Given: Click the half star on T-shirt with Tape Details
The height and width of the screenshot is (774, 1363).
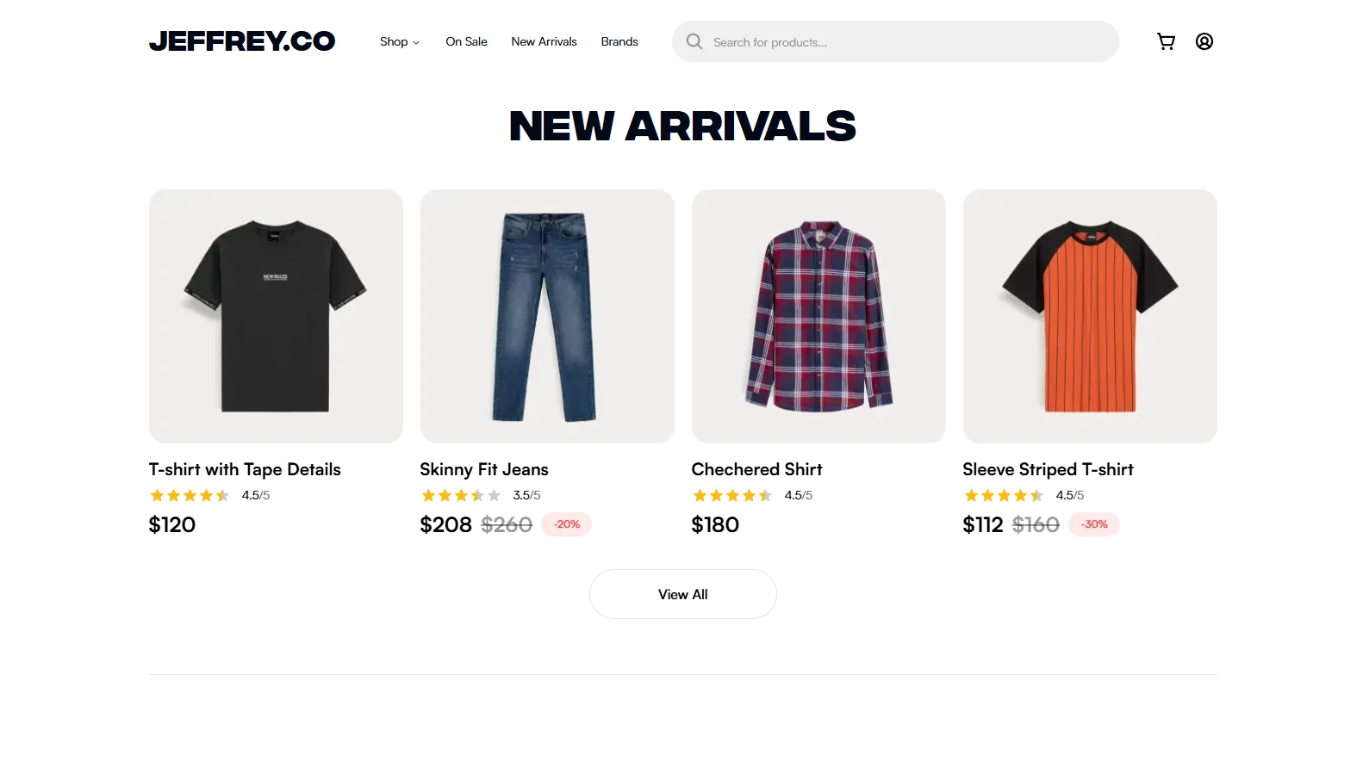Looking at the screenshot, I should [224, 495].
